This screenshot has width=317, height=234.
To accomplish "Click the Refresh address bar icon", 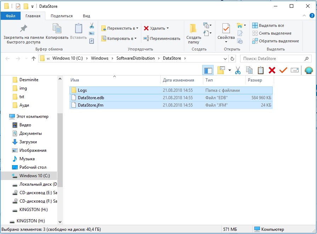I will click(232, 59).
